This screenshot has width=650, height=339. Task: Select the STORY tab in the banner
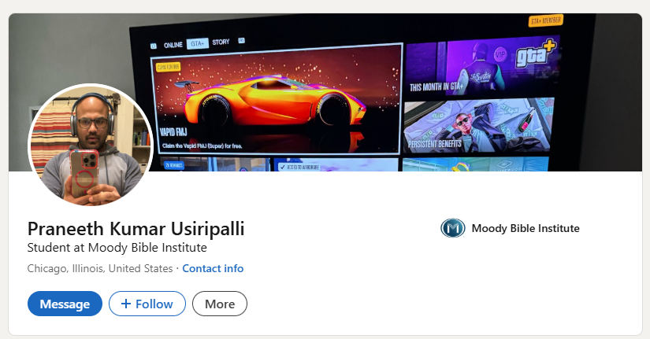(221, 42)
